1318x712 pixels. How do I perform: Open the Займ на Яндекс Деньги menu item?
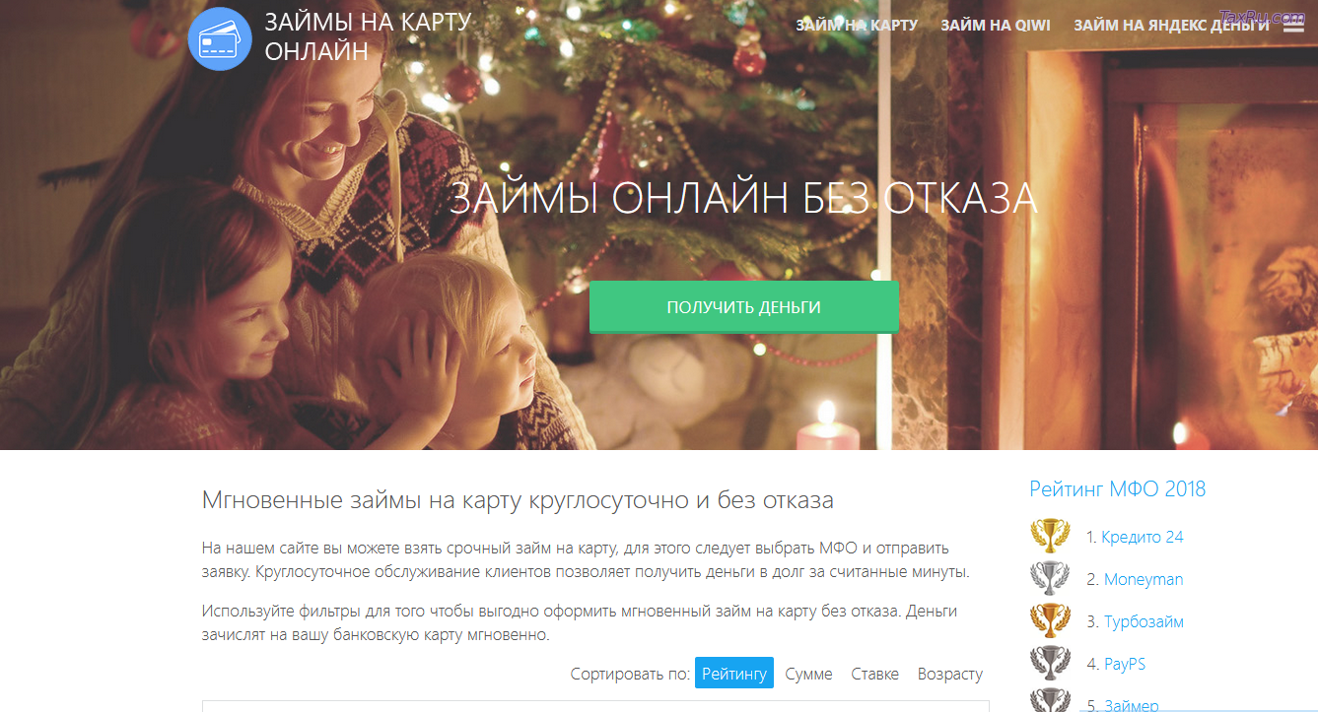(x=1171, y=25)
